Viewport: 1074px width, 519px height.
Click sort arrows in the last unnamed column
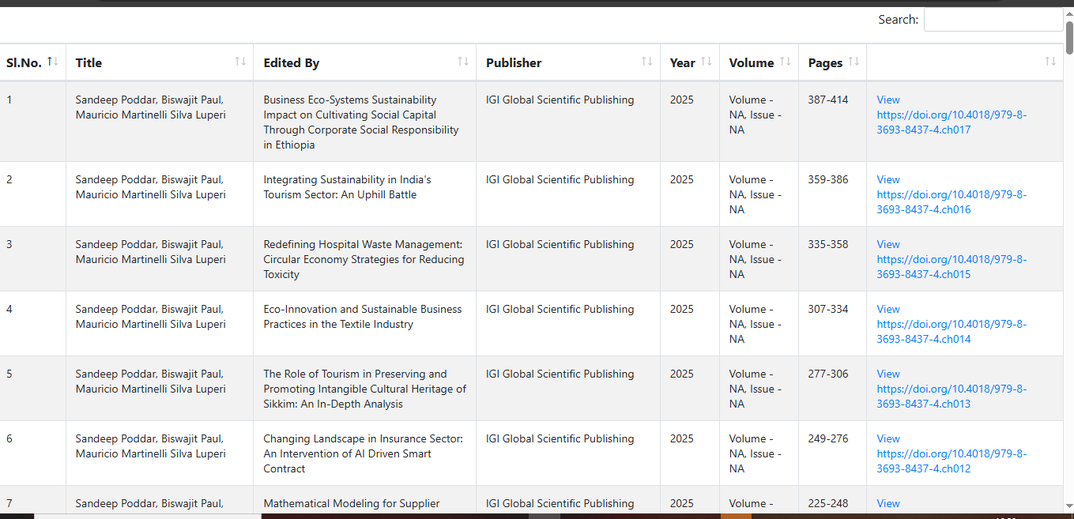[x=1050, y=62]
